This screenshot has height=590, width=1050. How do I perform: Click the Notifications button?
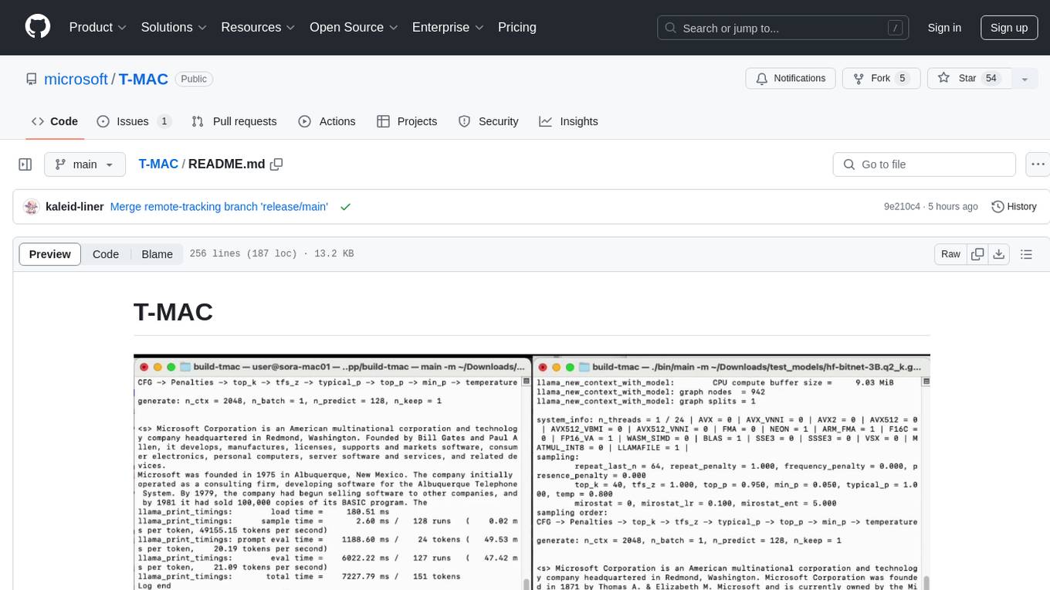[791, 78]
